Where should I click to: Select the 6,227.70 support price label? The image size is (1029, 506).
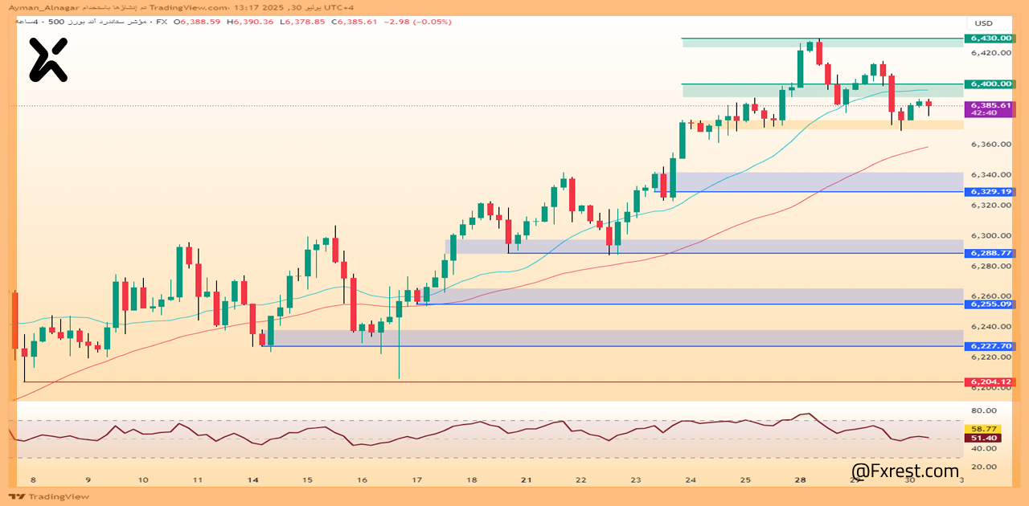(x=990, y=346)
